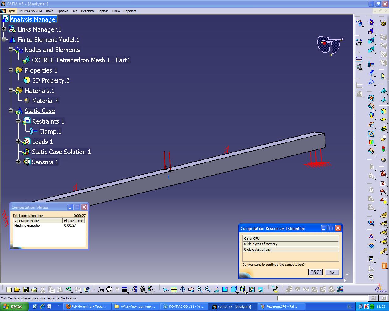Click No to abort computation
The height and width of the screenshot is (311, 389).
332,272
